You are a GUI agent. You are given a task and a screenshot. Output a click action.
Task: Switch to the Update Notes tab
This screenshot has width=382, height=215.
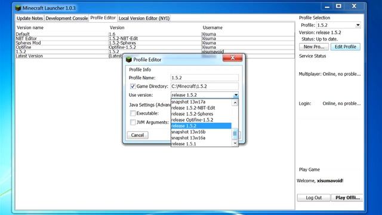[30, 19]
